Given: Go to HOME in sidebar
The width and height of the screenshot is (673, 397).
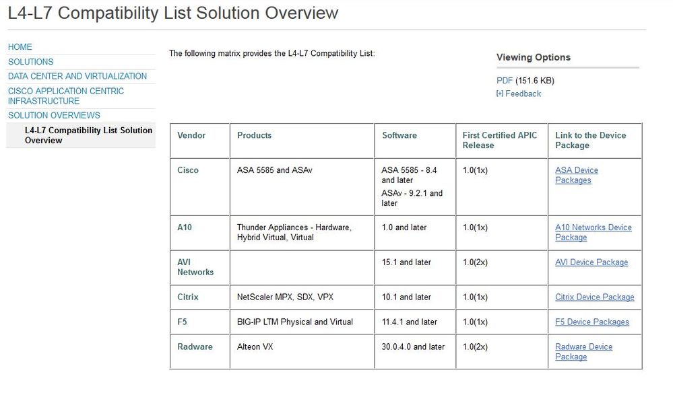Looking at the screenshot, I should (20, 47).
